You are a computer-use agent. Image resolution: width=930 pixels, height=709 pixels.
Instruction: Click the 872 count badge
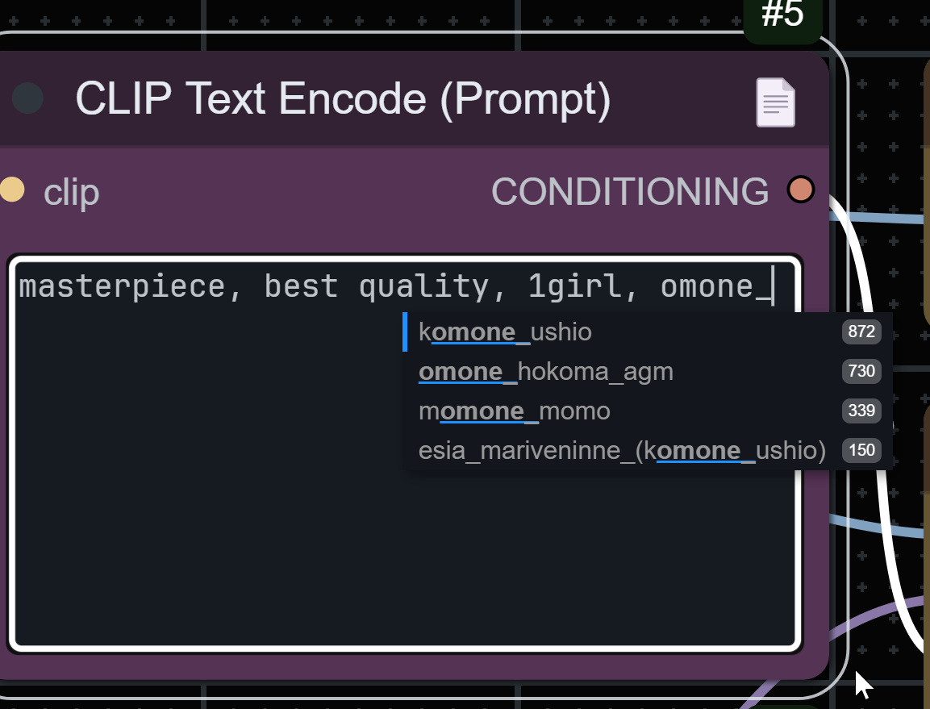[861, 332]
